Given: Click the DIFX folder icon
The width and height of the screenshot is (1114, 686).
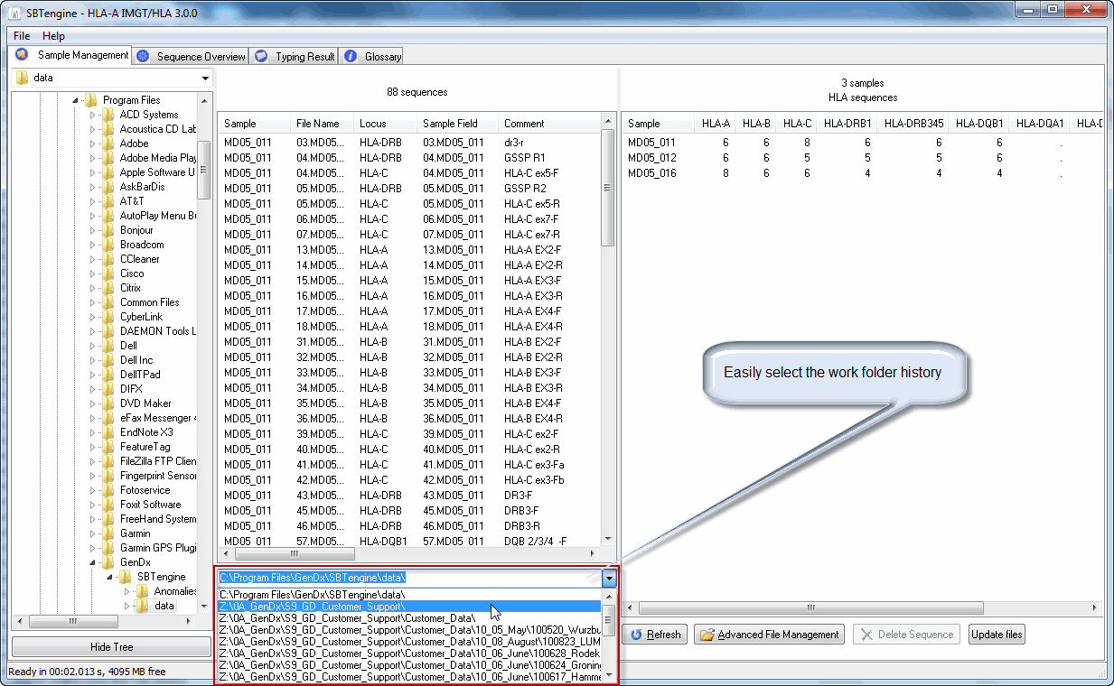Looking at the screenshot, I should coord(108,389).
